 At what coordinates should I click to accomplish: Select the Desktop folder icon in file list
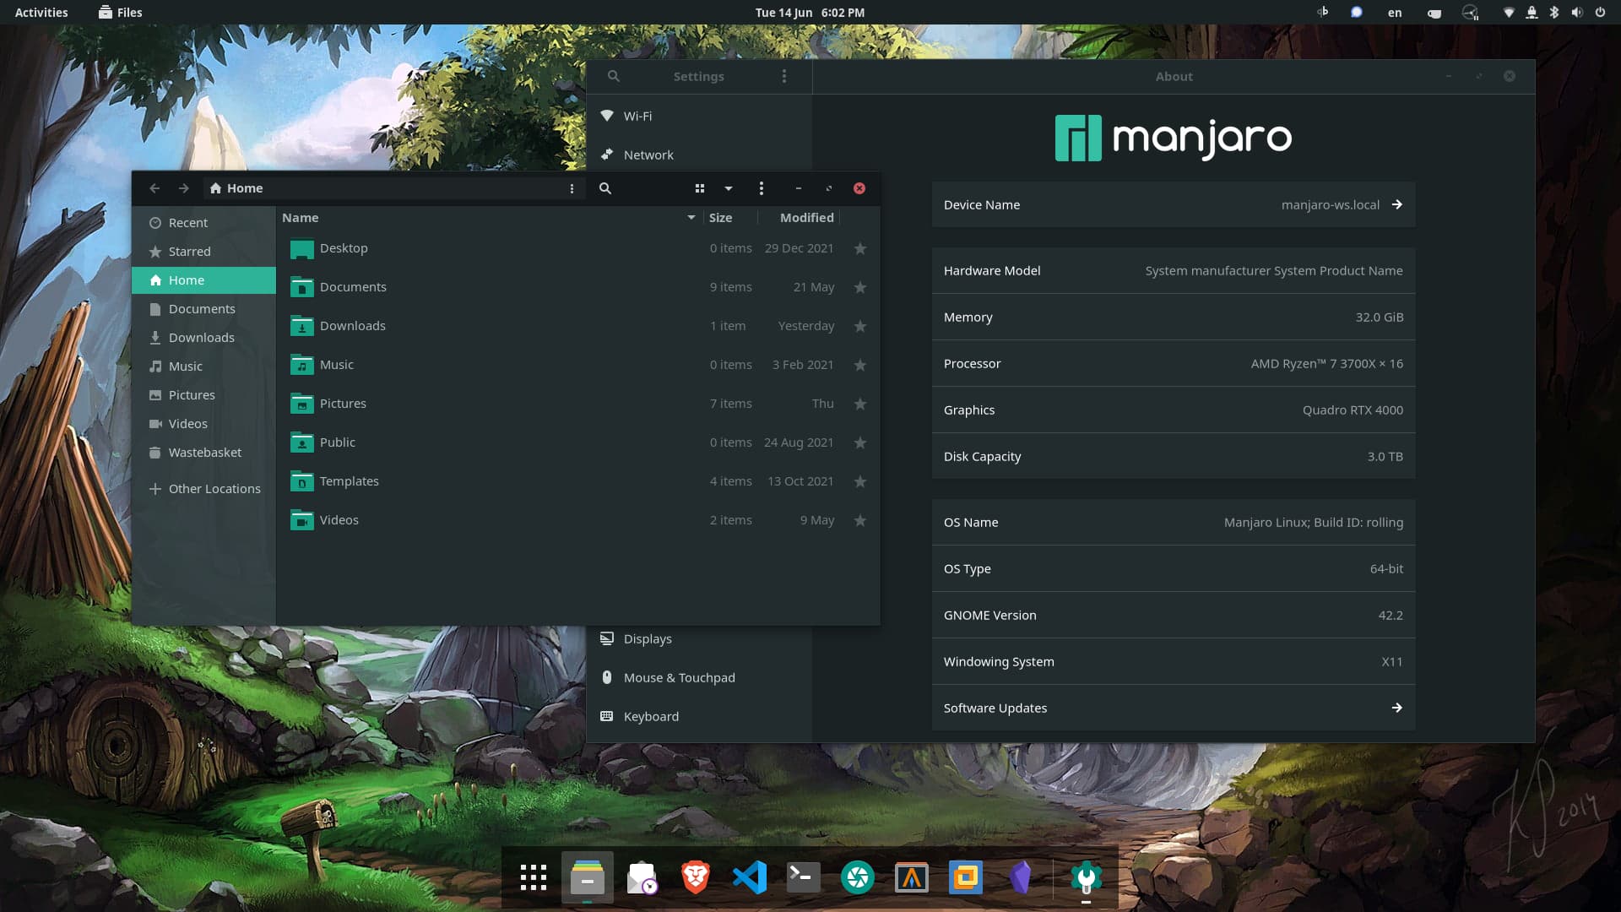pyautogui.click(x=301, y=249)
